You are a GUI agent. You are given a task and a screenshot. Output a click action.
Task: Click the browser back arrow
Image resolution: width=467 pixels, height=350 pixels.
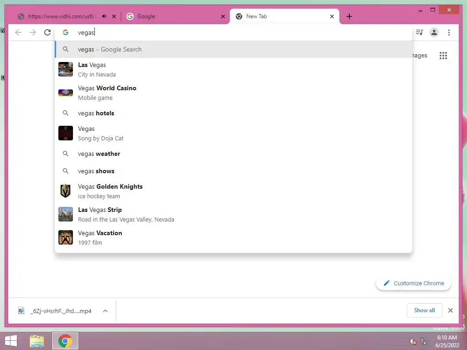pos(18,32)
